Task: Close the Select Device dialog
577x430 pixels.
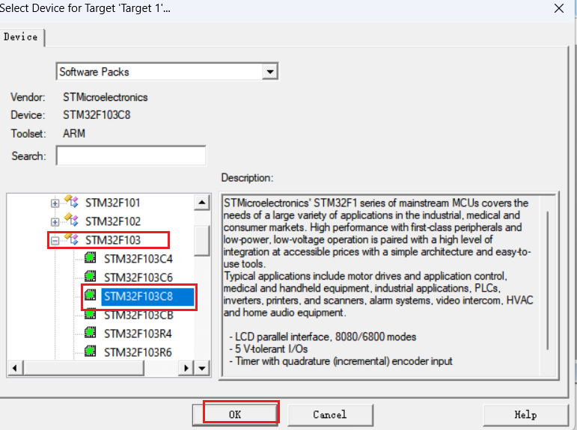Action: (x=559, y=8)
